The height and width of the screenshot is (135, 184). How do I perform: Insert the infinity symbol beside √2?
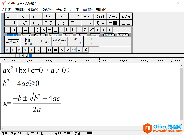pyautogui.click(x=80, y=50)
